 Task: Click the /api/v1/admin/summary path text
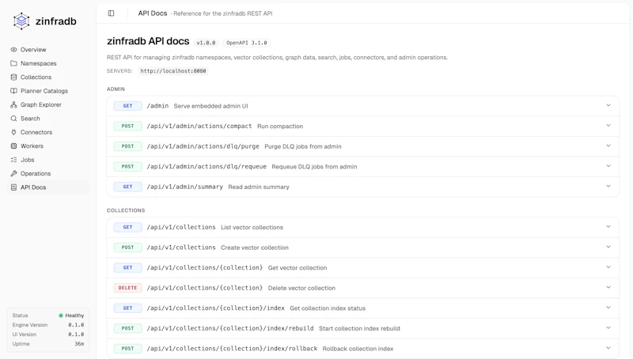[184, 187]
